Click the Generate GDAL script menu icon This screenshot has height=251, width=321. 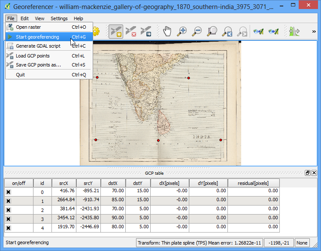[x=10, y=46]
